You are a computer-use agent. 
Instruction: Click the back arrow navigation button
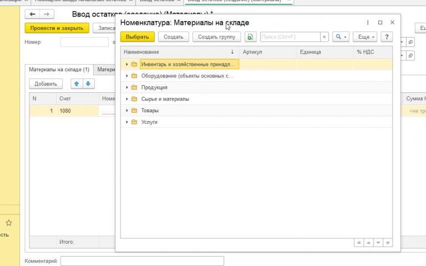[32, 14]
